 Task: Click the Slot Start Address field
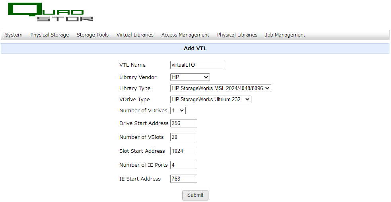tap(184, 151)
